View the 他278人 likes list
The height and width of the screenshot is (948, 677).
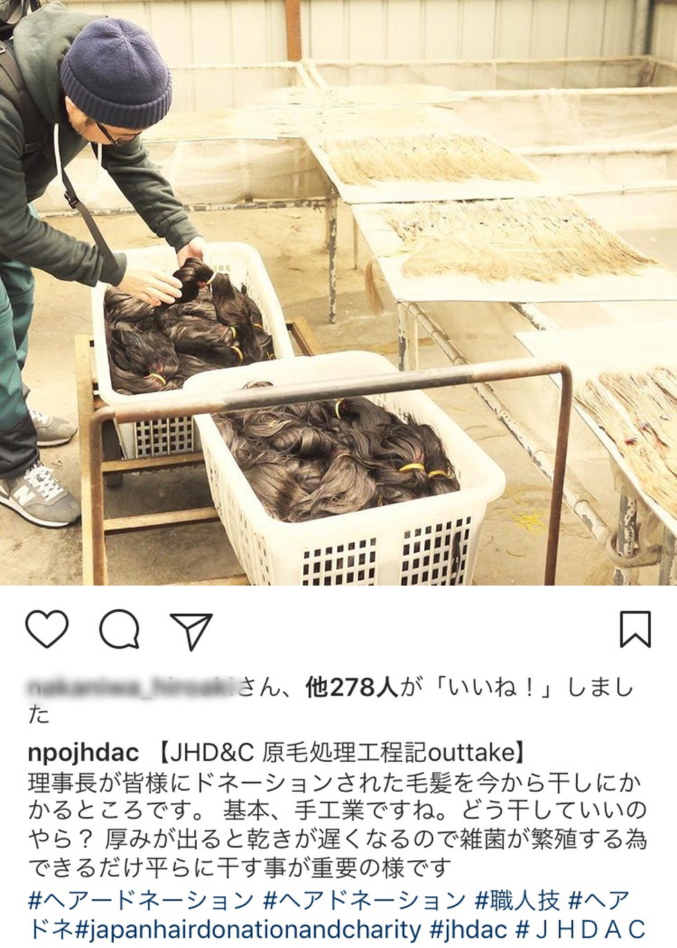[x=350, y=689]
